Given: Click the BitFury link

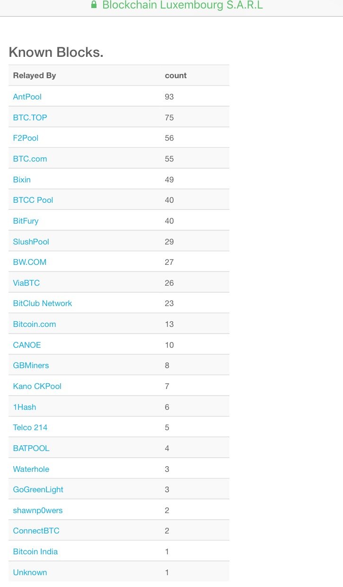Looking at the screenshot, I should 26,221.
